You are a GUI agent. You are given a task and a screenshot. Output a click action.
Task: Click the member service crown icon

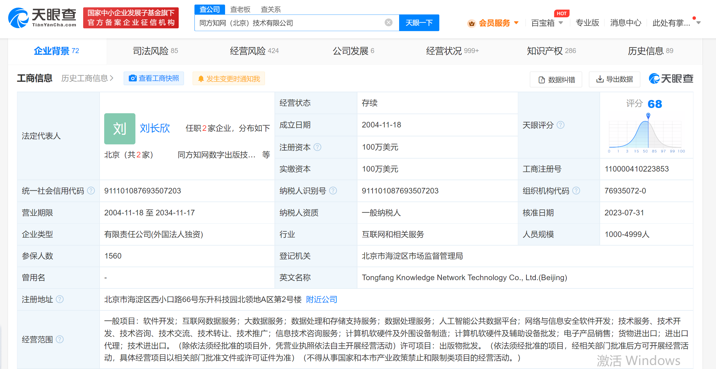(x=471, y=23)
